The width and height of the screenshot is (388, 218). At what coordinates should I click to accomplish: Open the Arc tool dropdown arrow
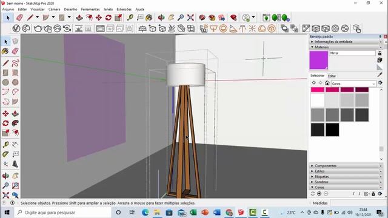(x=53, y=18)
